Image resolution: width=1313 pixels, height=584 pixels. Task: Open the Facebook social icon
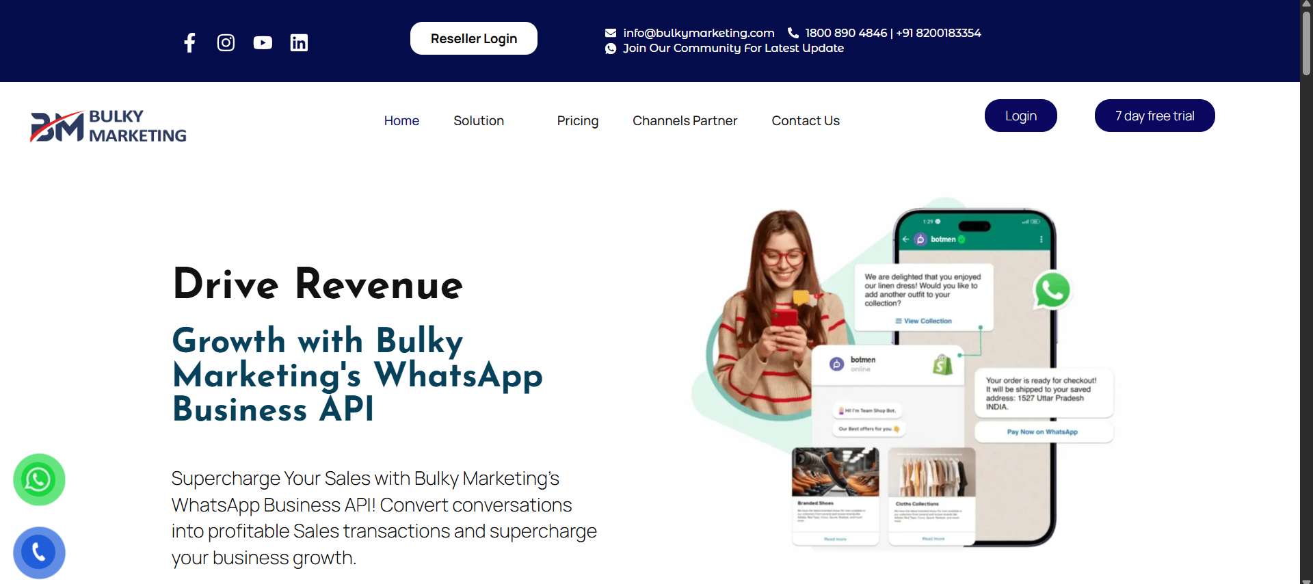click(x=189, y=42)
